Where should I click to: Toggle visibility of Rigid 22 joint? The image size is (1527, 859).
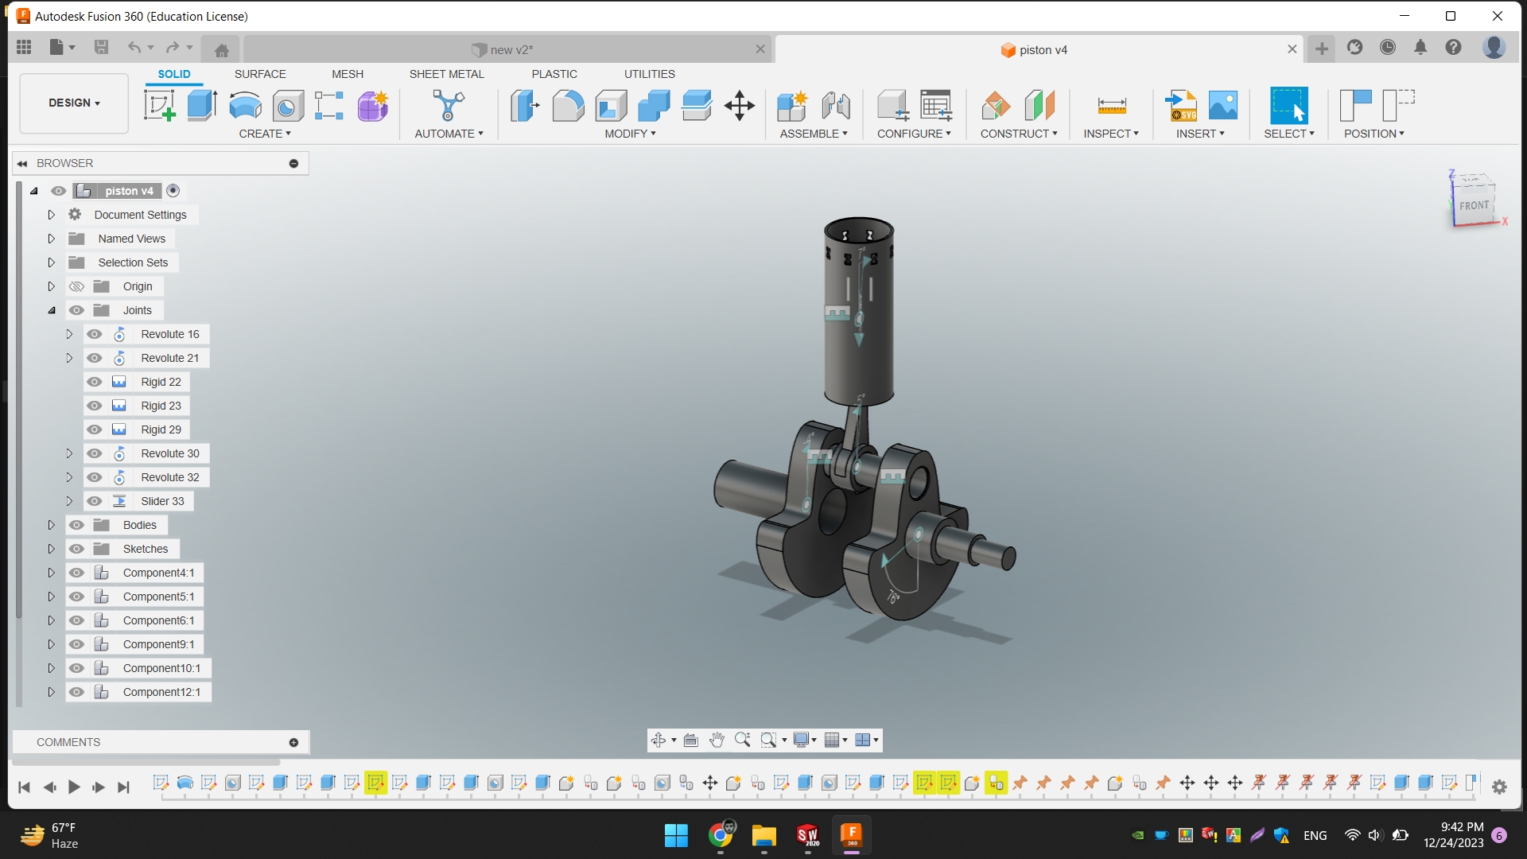coord(95,382)
